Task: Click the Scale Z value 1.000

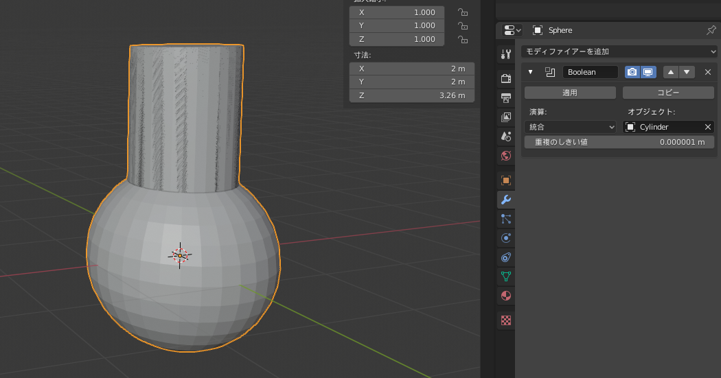Action: 397,39
